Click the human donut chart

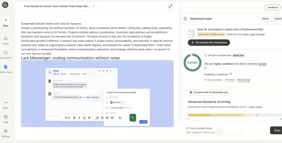pos(192,62)
